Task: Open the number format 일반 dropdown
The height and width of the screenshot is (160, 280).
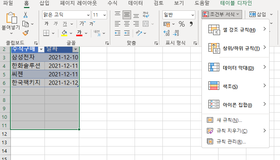Action: tap(193, 15)
